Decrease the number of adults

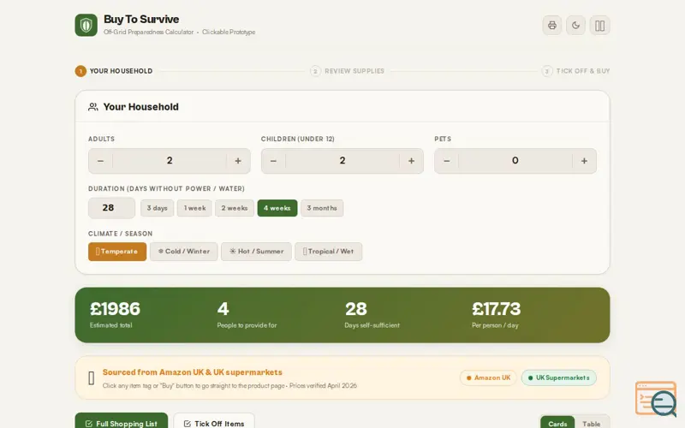click(100, 161)
